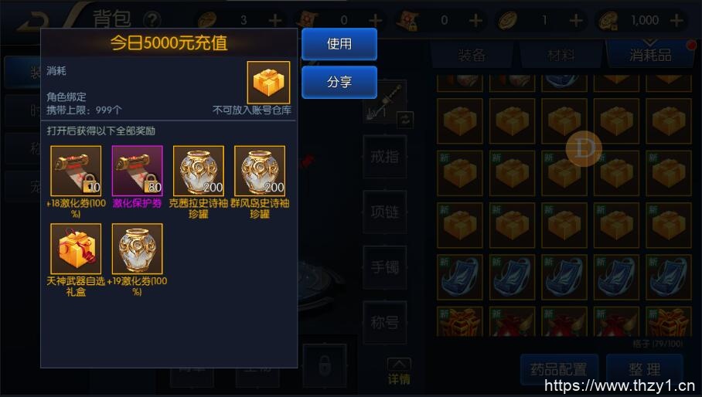Select the +18激化券 reward icon

coord(76,171)
